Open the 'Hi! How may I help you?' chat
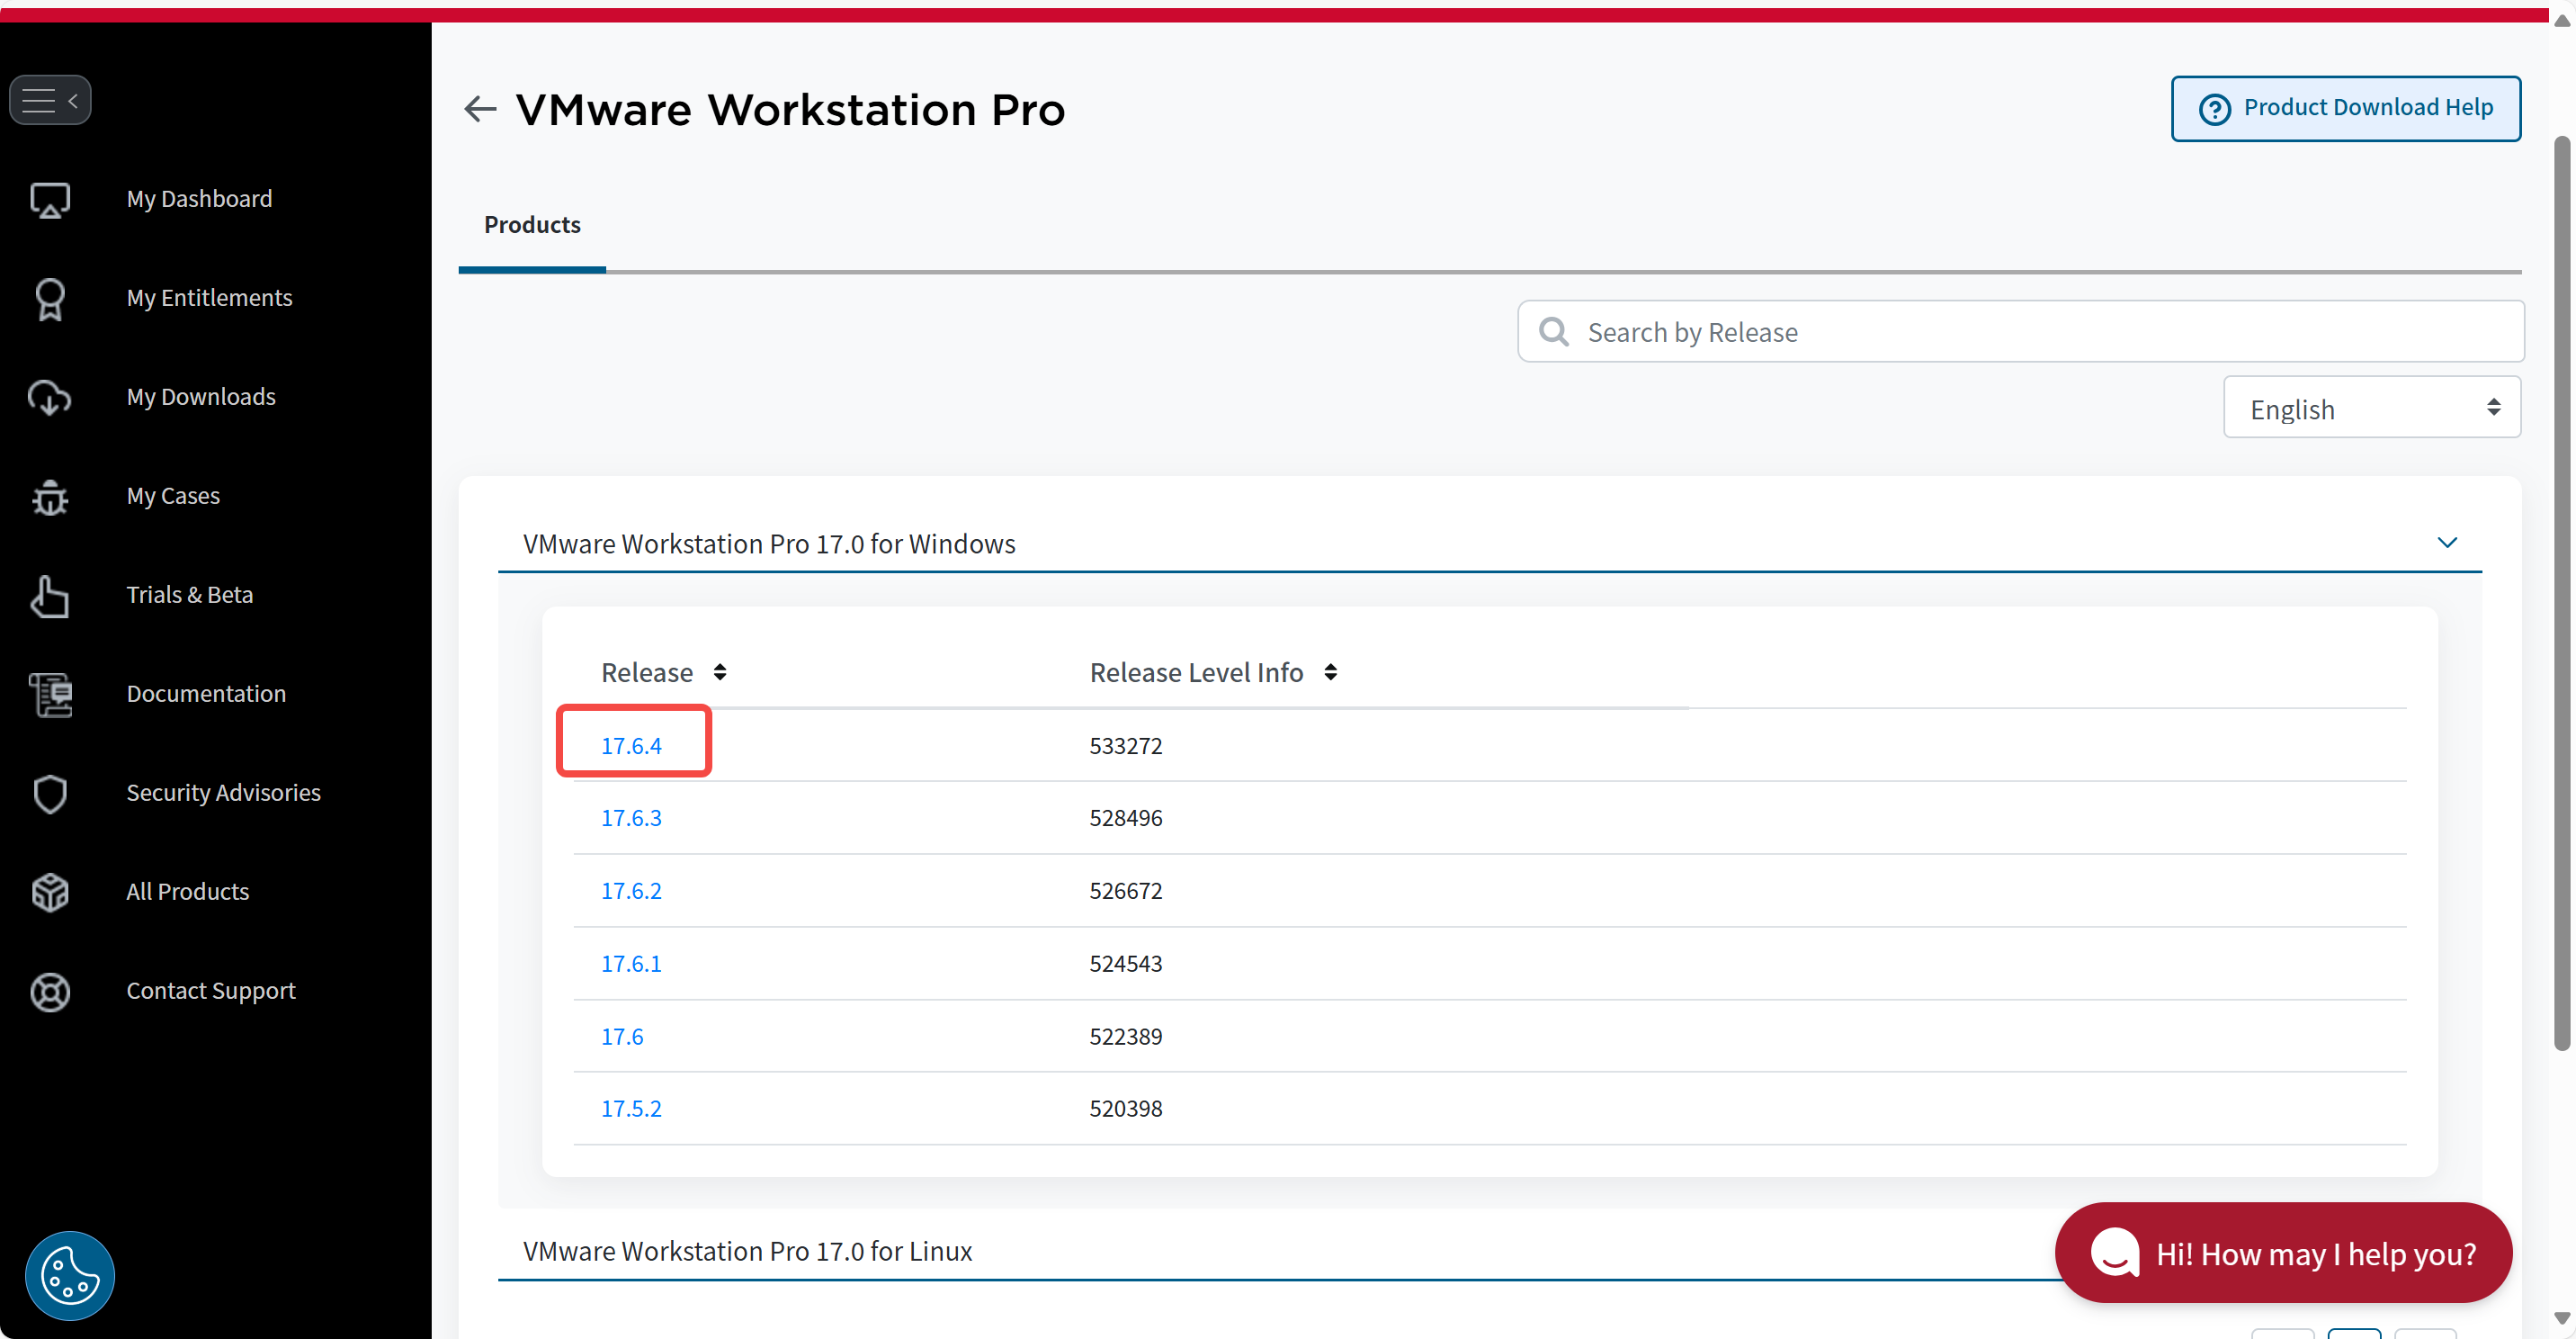 pos(2283,1253)
